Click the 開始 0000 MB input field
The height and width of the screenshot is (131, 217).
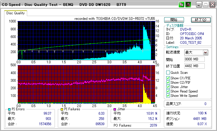tap(195, 59)
